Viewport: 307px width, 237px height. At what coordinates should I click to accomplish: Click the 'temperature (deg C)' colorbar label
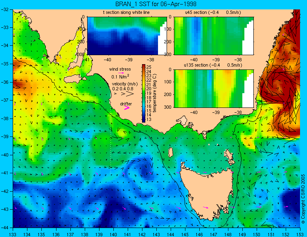pos(155,93)
